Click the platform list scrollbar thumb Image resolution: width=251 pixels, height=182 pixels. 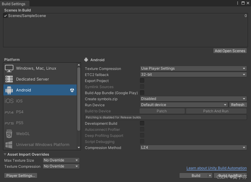click(78, 99)
